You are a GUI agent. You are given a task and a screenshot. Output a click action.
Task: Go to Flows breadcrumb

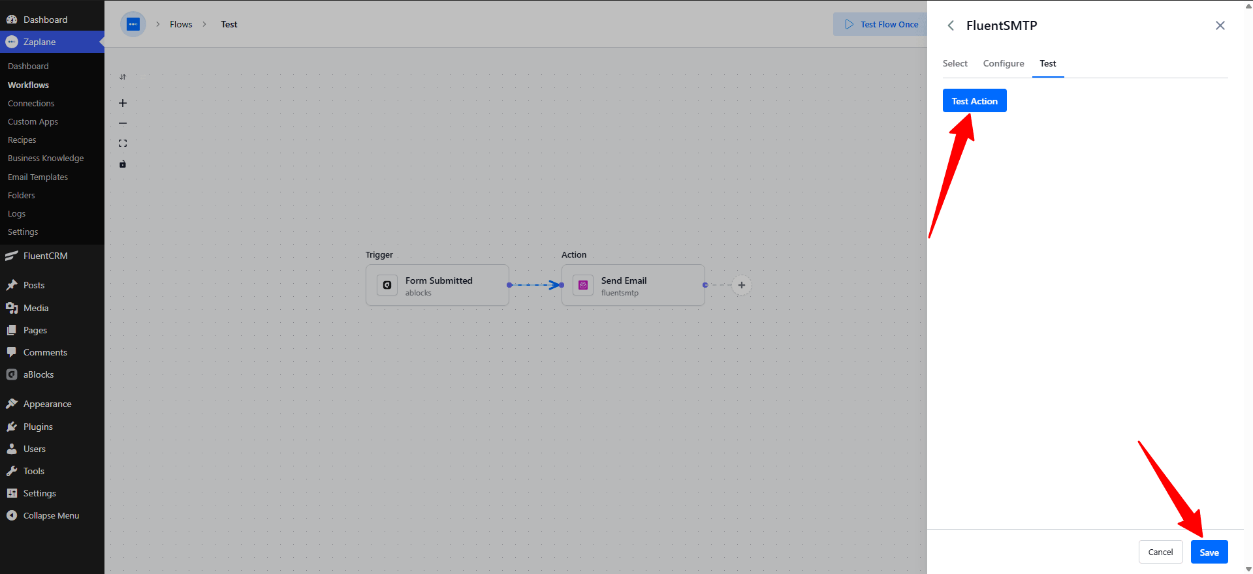(181, 24)
